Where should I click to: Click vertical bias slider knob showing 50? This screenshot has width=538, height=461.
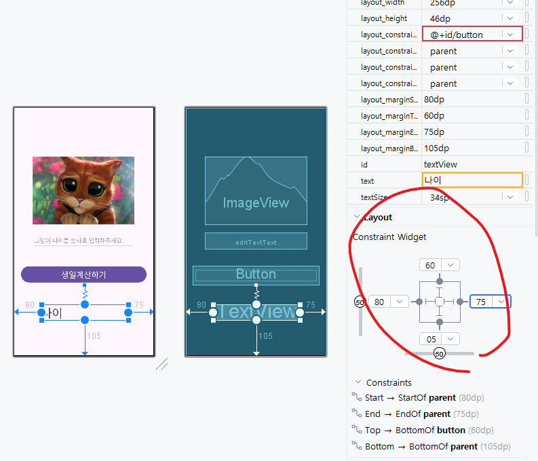pos(360,302)
